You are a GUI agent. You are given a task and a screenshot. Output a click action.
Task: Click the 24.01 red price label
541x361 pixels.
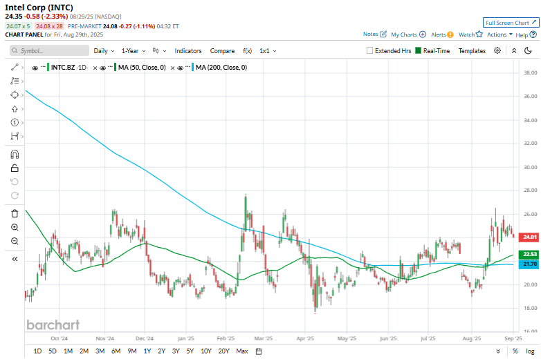[529, 237]
